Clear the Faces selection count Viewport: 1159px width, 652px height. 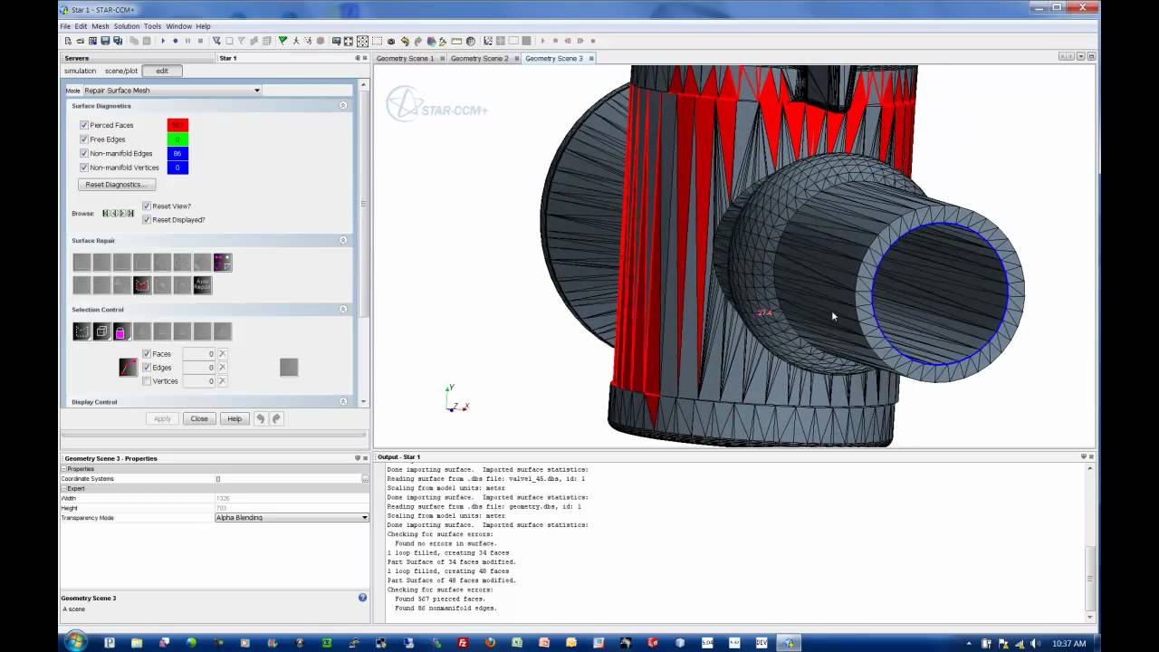[x=222, y=354]
